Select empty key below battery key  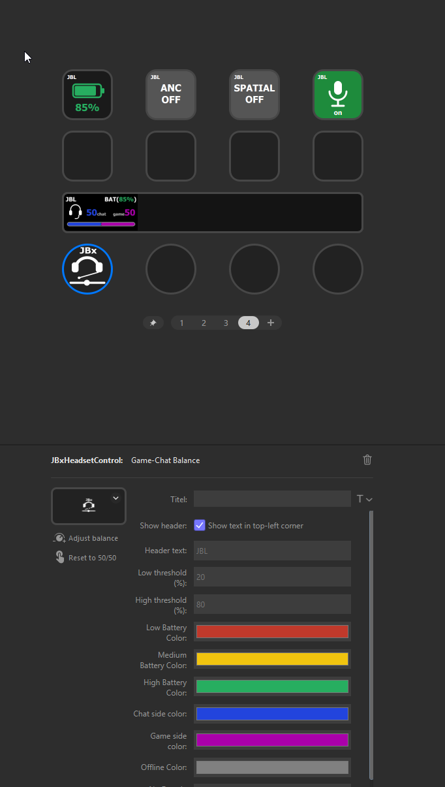click(87, 156)
